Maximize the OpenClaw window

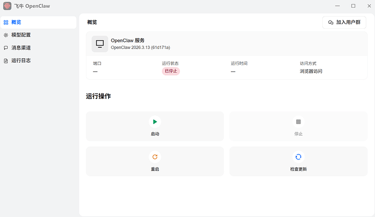point(353,6)
